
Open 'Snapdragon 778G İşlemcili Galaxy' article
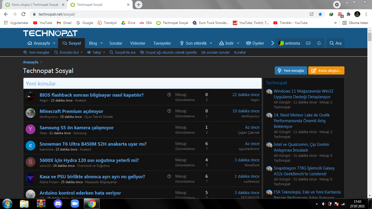[x=304, y=171]
